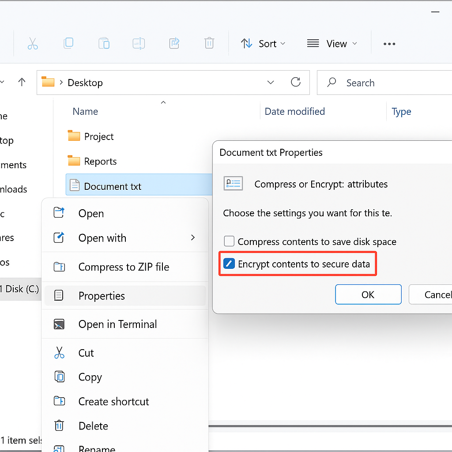Open the View options dropdown
The image size is (452, 452).
(x=332, y=44)
